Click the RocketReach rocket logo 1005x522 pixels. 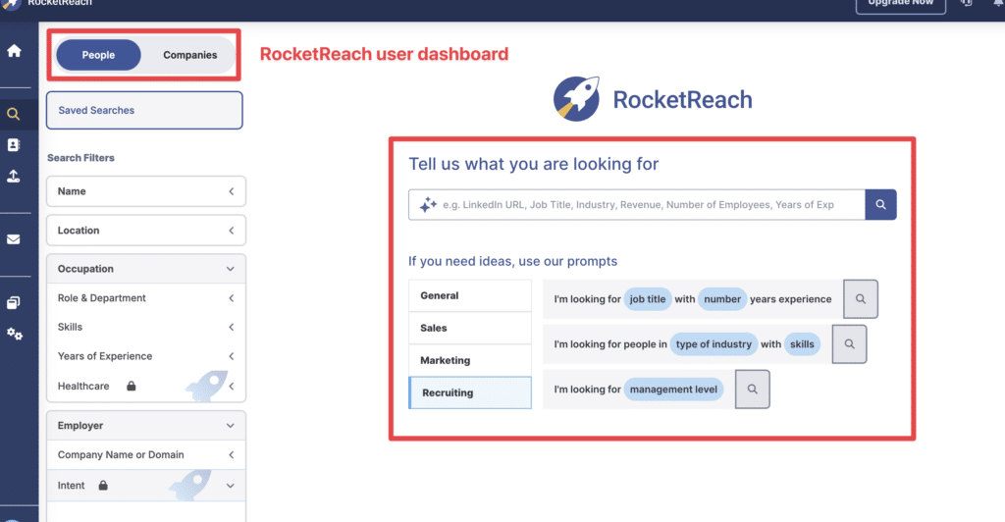click(576, 99)
